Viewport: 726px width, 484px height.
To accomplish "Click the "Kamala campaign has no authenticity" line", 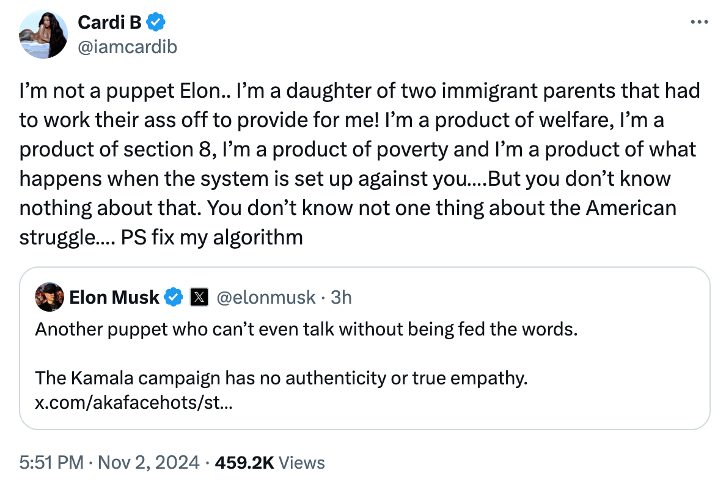I will 281,379.
